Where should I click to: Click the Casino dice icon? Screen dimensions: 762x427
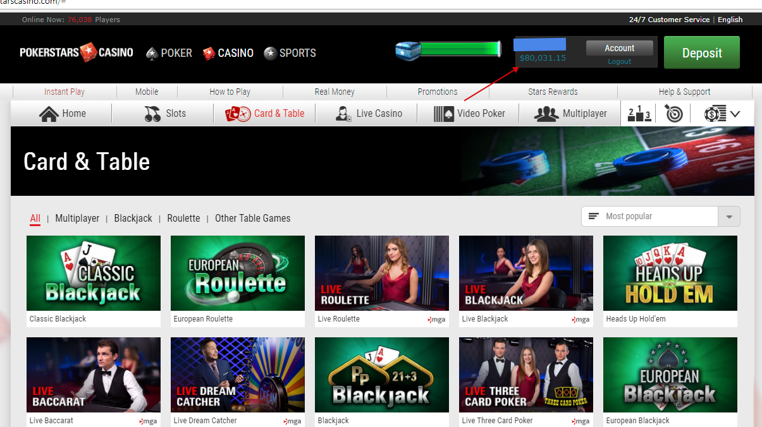(x=209, y=54)
